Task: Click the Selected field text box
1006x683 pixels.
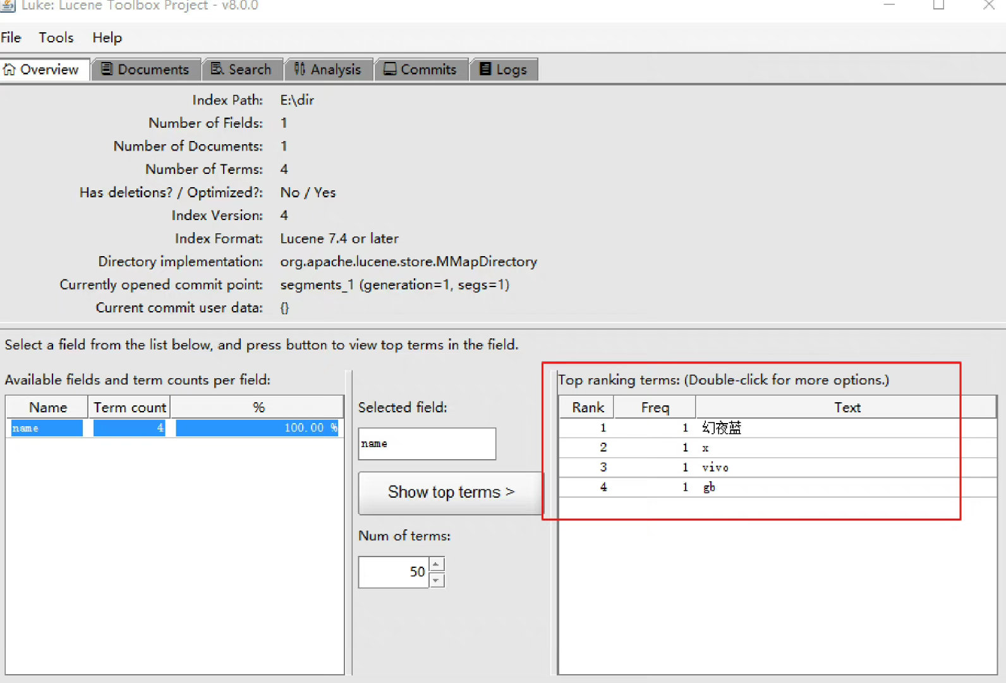Action: click(x=427, y=444)
